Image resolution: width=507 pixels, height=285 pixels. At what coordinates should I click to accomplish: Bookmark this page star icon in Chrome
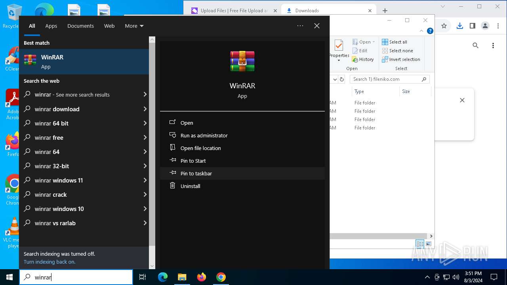pos(444,26)
